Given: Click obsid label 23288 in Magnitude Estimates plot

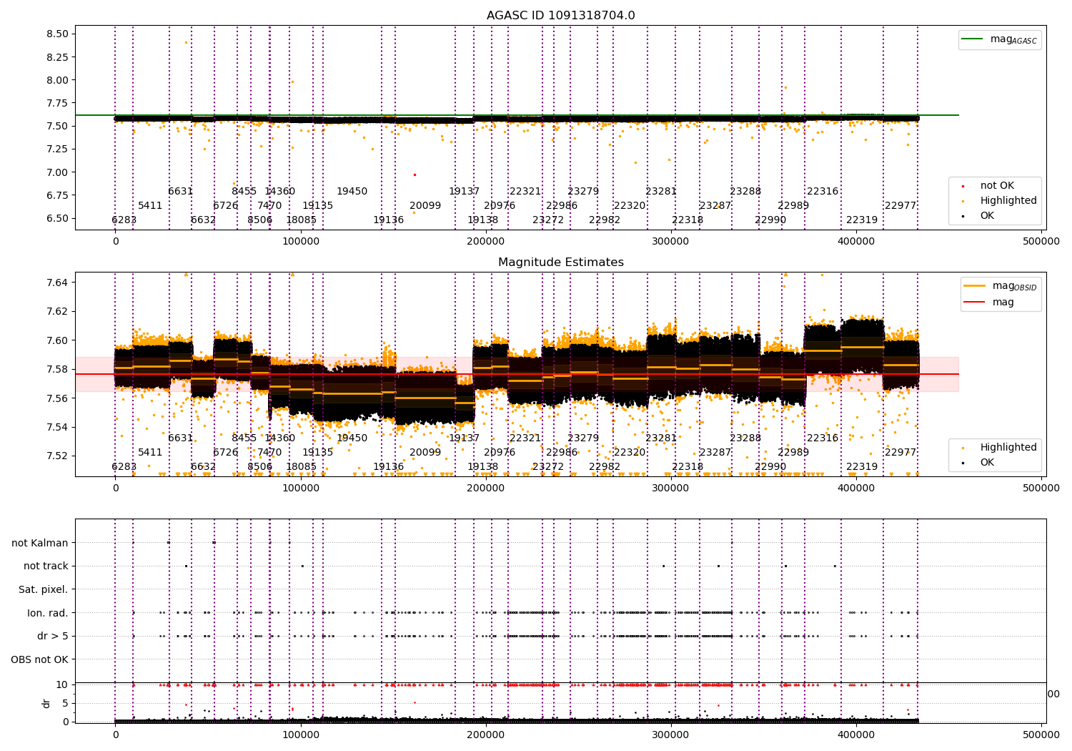Looking at the screenshot, I should pyautogui.click(x=745, y=438).
